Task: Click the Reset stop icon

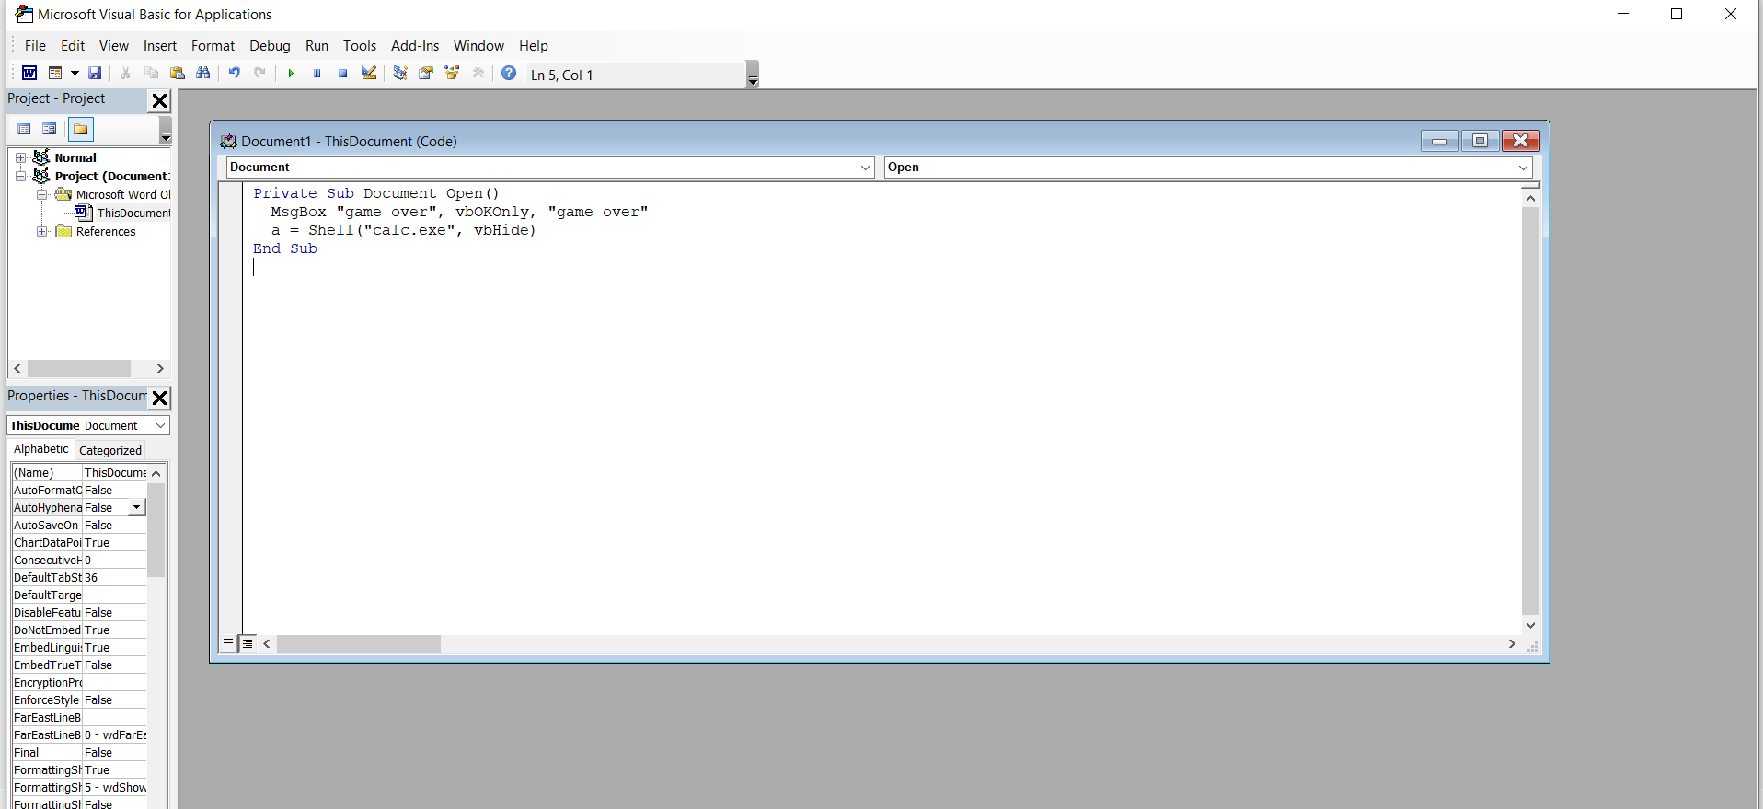Action: point(342,74)
